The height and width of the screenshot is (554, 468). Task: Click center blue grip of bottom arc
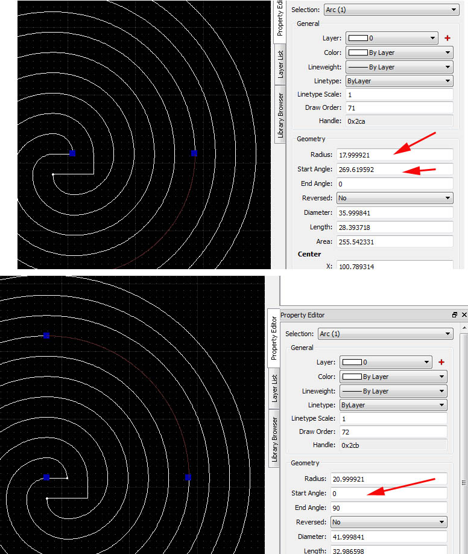pos(46,477)
